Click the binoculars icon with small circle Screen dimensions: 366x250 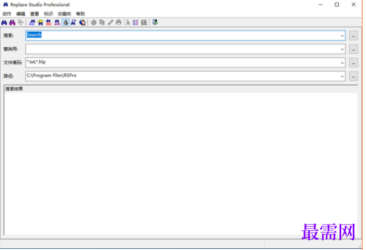[74, 23]
